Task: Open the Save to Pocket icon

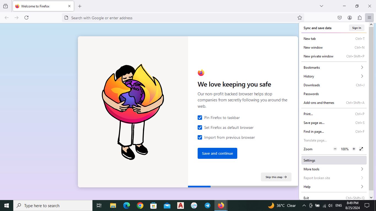Action: pyautogui.click(x=340, y=18)
